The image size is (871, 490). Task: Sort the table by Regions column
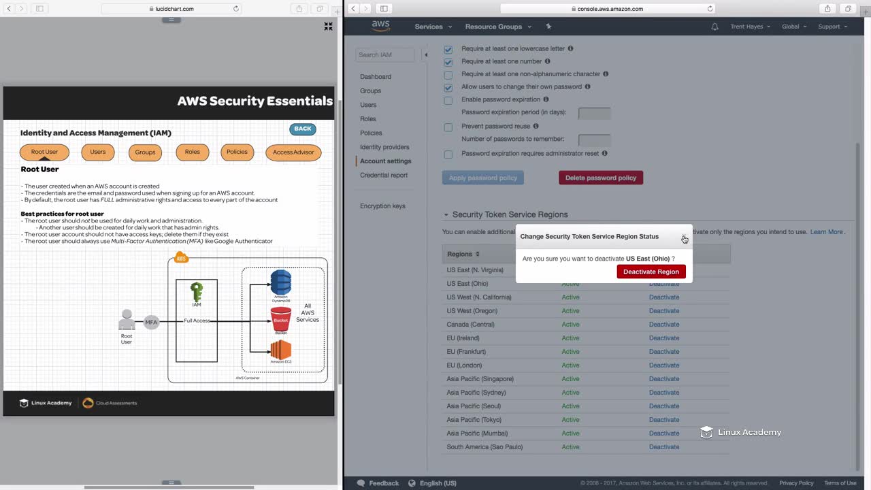(x=463, y=254)
